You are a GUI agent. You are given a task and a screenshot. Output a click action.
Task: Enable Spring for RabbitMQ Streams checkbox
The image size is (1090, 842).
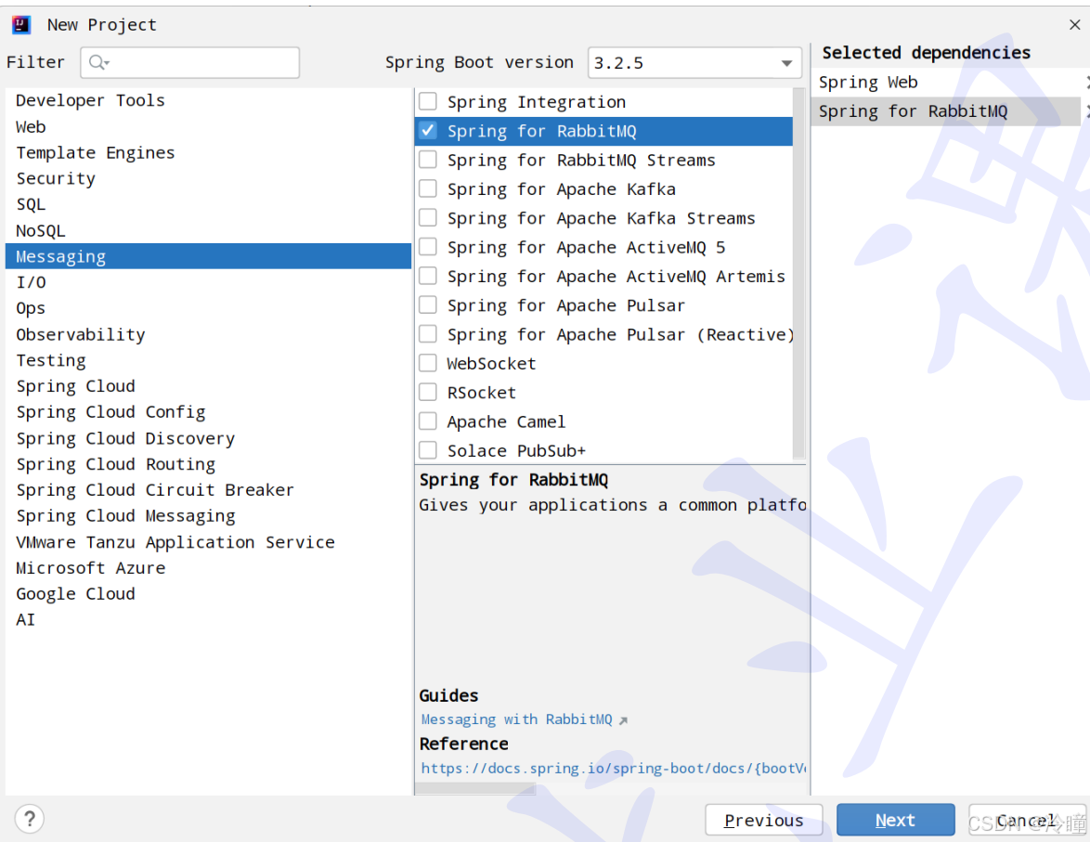(x=428, y=160)
